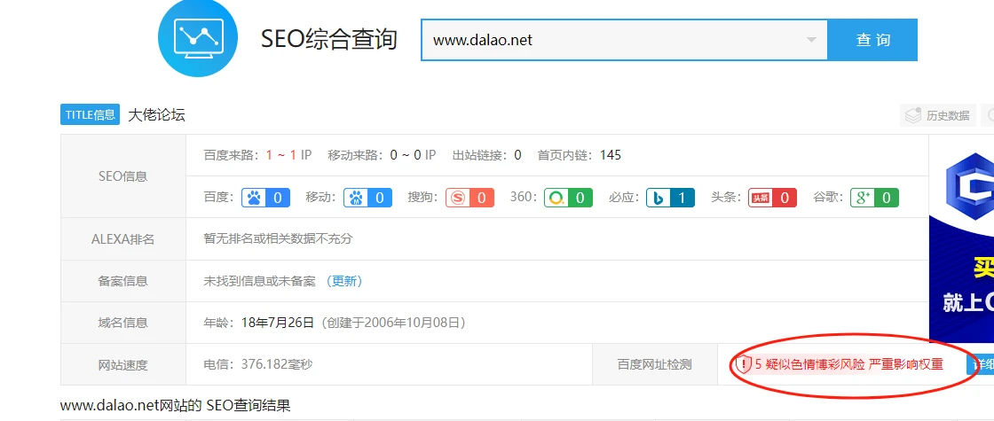Image resolution: width=994 pixels, height=421 pixels.
Task: Click the 更新 link for 备案信息
Action: [x=344, y=281]
